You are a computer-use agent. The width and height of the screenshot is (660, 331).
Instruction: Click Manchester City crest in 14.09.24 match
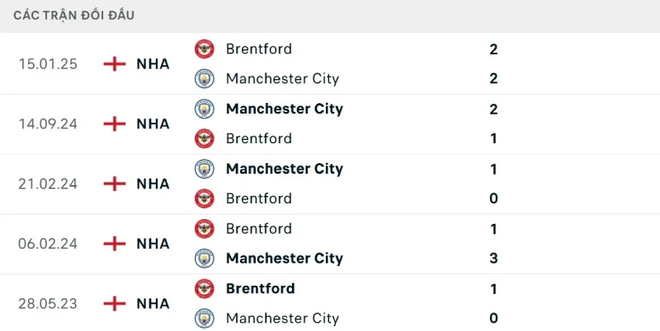(204, 109)
